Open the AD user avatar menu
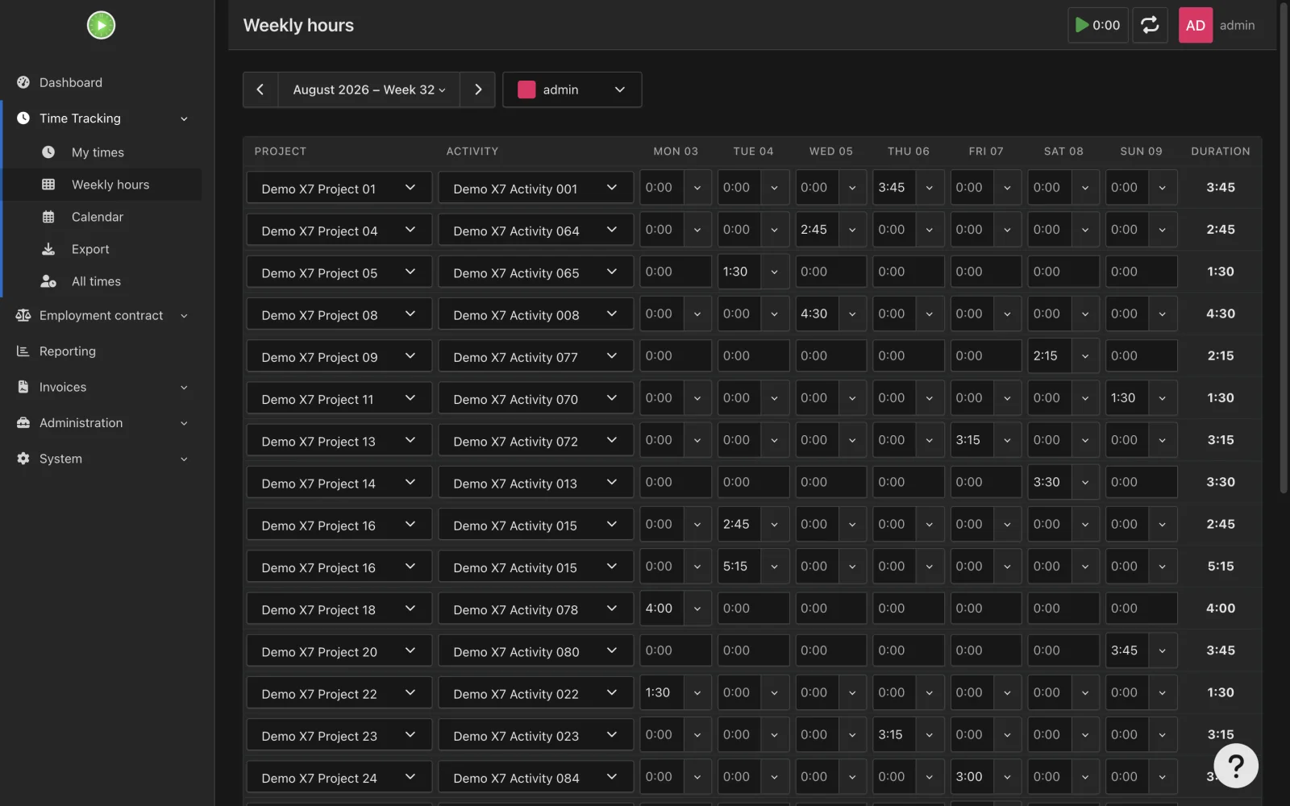The height and width of the screenshot is (806, 1290). tap(1195, 25)
